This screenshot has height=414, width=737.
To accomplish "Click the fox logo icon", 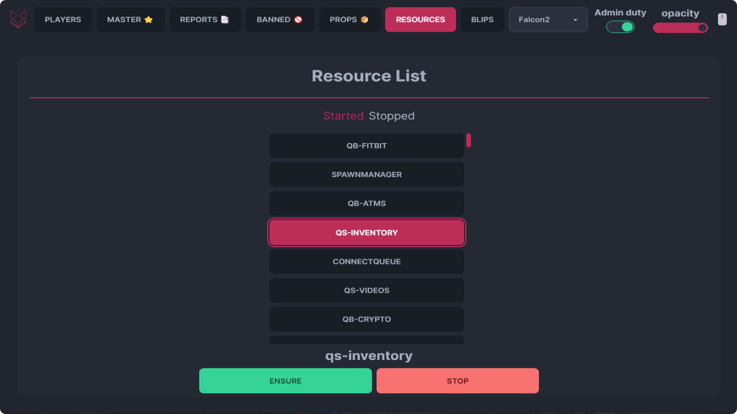I will [x=18, y=20].
